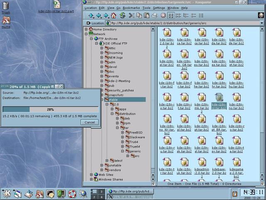Image resolution: width=266 pixels, height=200 pixels.
Task: Switch to virtual desktop 4
Action: [x=101, y=197]
